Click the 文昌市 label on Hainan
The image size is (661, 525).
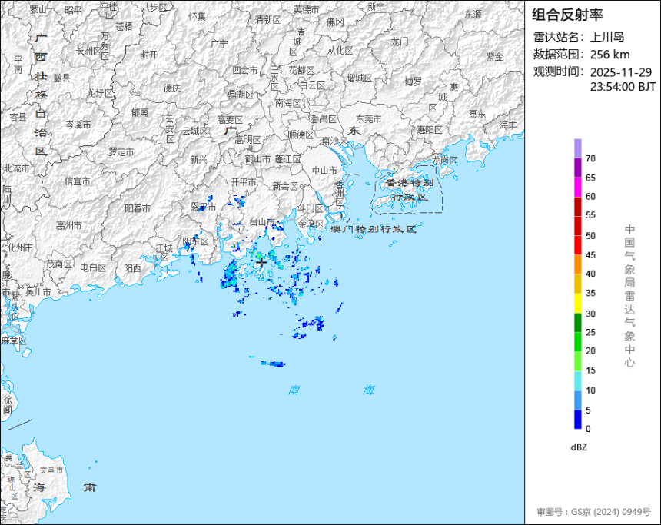[51, 470]
